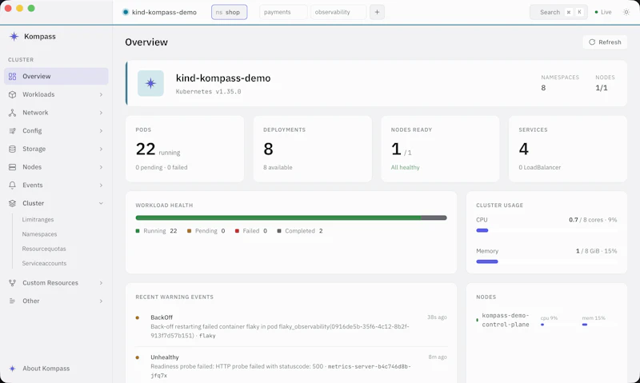Click the "38s ago" event timestamp
This screenshot has width=640, height=383.
click(437, 317)
